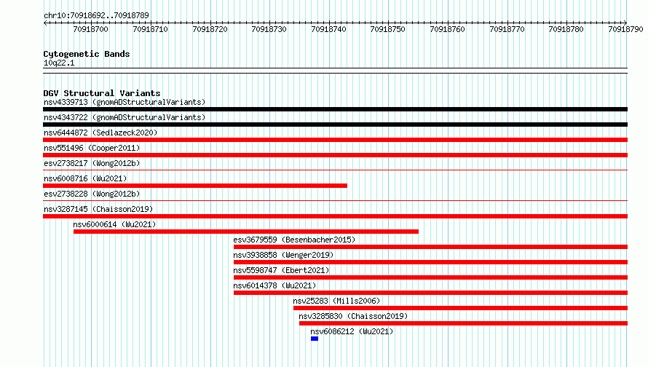Image resolution: width=648 pixels, height=367 pixels.
Task: Select nsv6444872 (Sedlazeck2020) label
Action: click(100, 133)
